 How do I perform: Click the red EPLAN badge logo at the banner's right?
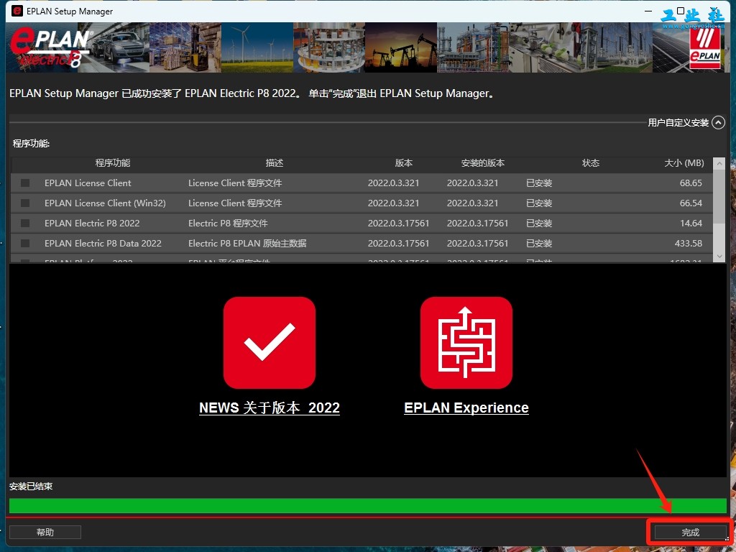coord(705,47)
